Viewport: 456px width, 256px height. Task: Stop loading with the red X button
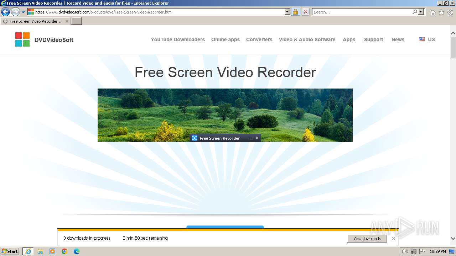(306, 12)
